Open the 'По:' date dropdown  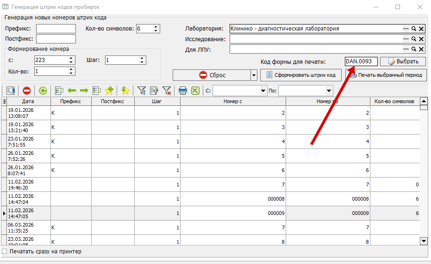point(329,91)
